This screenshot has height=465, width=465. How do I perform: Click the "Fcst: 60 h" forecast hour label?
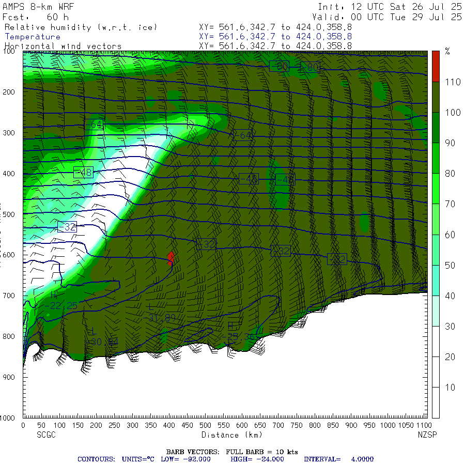coord(36,17)
